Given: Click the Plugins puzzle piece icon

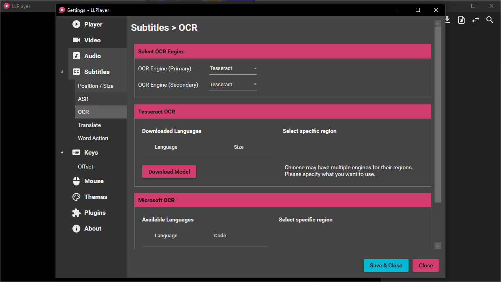Looking at the screenshot, I should click(76, 213).
